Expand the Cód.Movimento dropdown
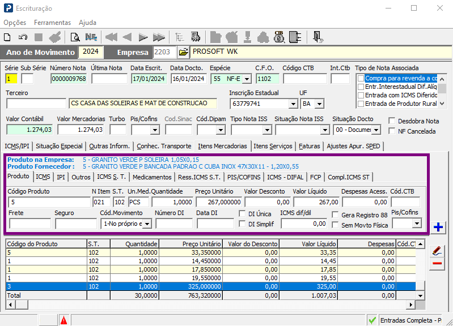Screen dimensions: 453x326 [x=147, y=224]
